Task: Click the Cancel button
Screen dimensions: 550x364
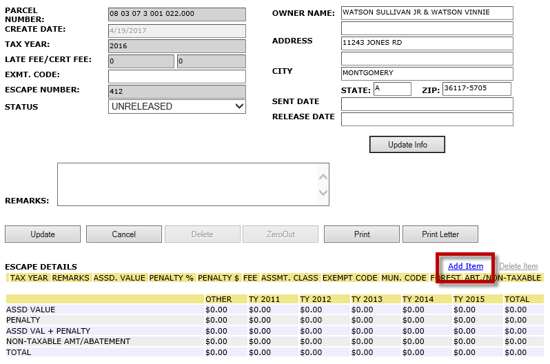Action: point(124,234)
